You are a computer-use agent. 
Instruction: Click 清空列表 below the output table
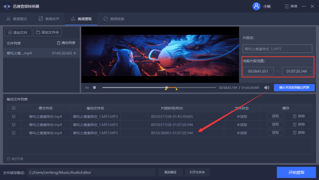coord(15,159)
